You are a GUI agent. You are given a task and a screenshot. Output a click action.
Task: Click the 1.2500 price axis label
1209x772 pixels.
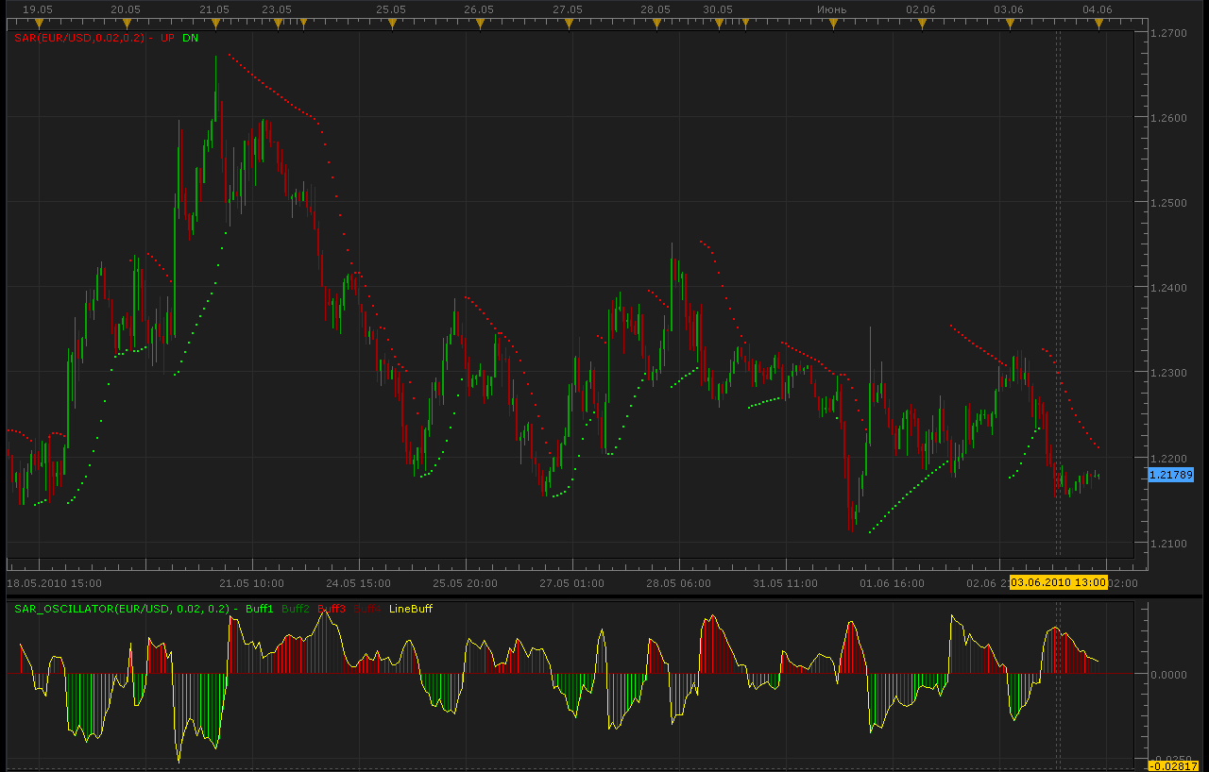pos(1169,203)
